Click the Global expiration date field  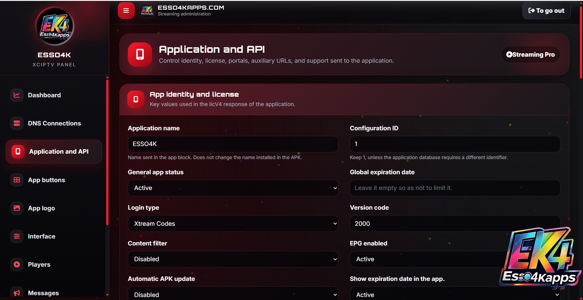(x=455, y=188)
